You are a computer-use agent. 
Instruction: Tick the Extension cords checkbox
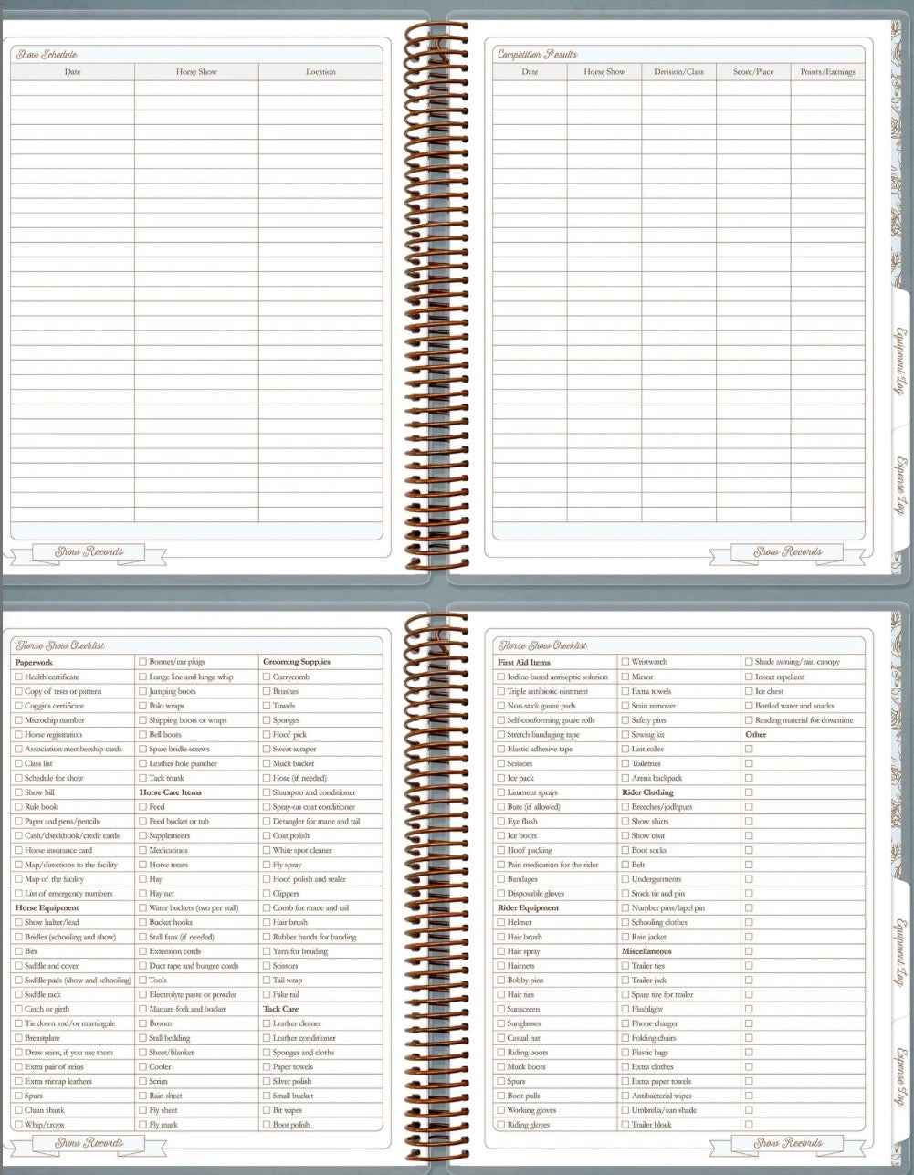(143, 951)
